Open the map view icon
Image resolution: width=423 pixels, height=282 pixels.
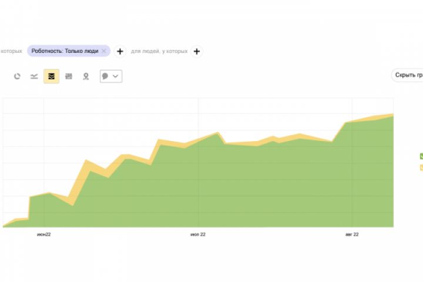(86, 76)
